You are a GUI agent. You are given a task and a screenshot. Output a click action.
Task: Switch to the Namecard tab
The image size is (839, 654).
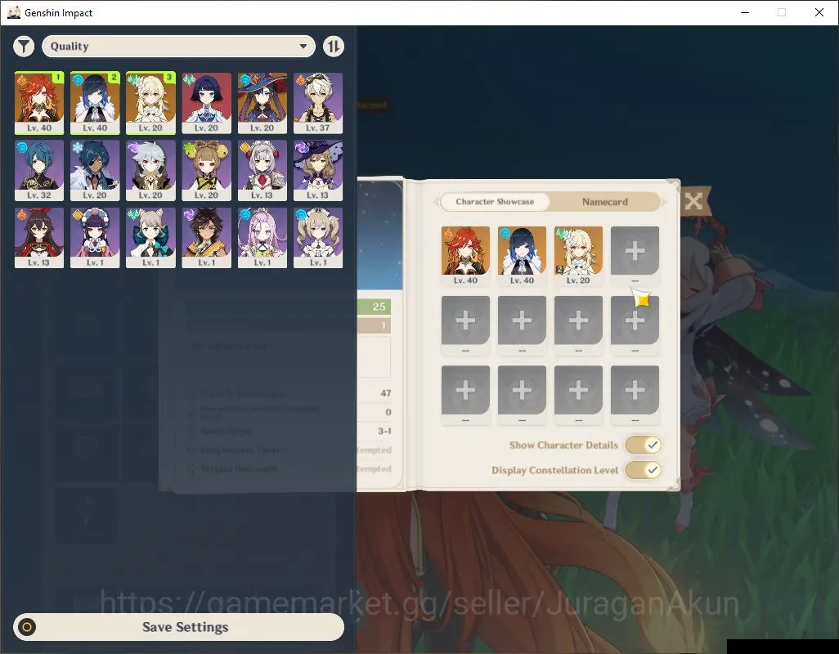604,202
